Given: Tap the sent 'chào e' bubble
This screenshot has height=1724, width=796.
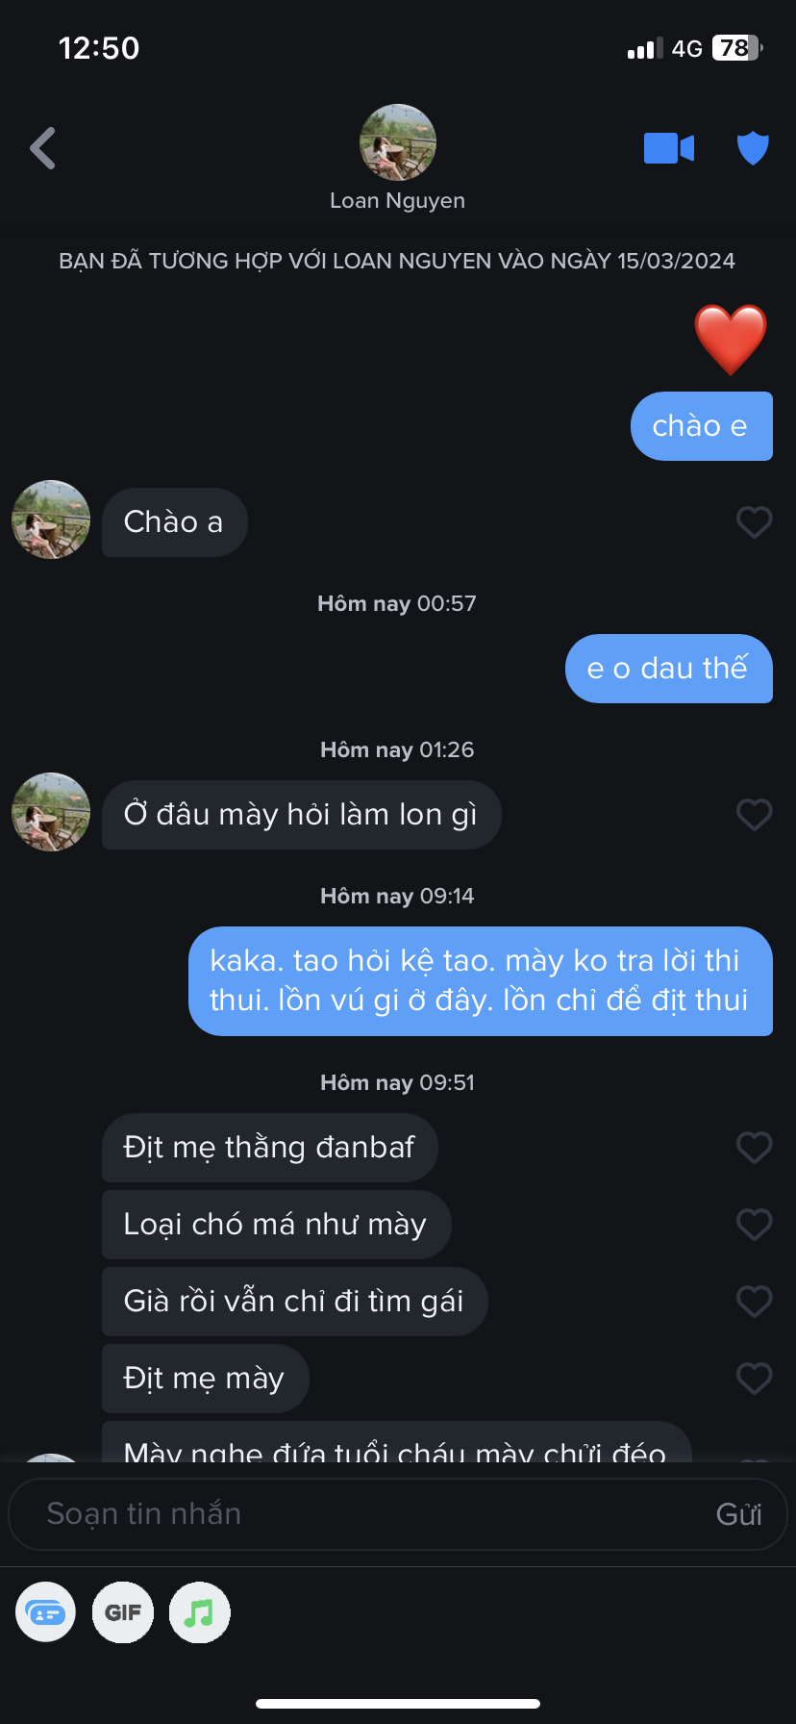Looking at the screenshot, I should (701, 426).
